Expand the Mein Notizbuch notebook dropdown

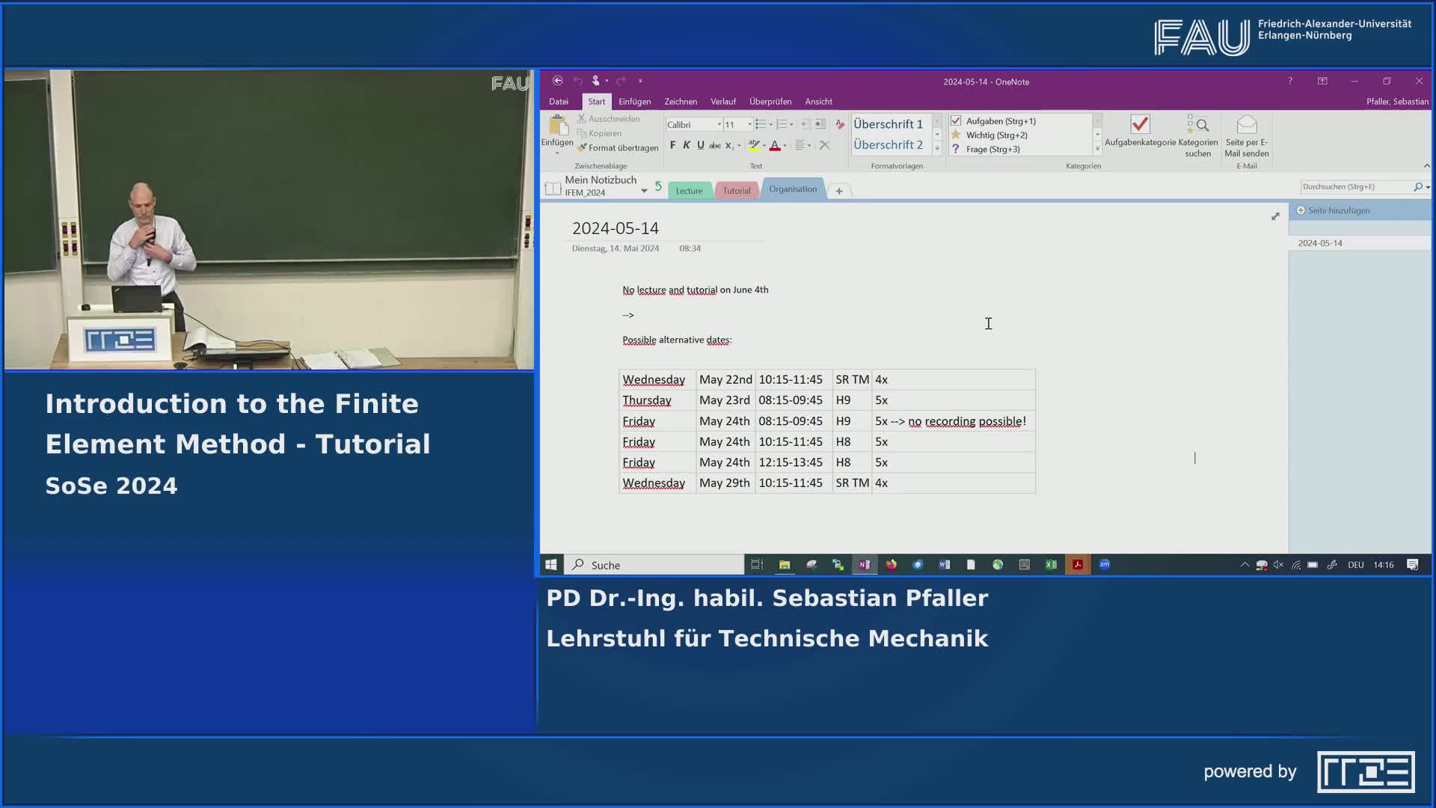(x=644, y=192)
